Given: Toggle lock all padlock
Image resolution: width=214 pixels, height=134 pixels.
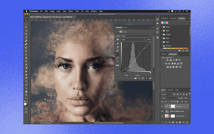Looking at the screenshot, I should [178, 101].
